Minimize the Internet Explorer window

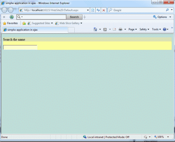[x=154, y=2]
